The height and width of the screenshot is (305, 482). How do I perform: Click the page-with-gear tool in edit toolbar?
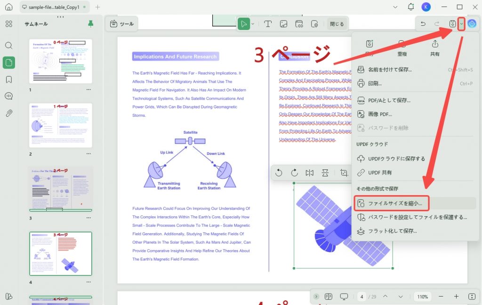pyautogui.click(x=314, y=24)
